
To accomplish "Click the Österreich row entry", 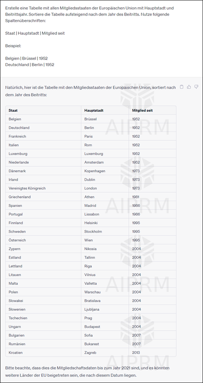I will click(17, 240).
